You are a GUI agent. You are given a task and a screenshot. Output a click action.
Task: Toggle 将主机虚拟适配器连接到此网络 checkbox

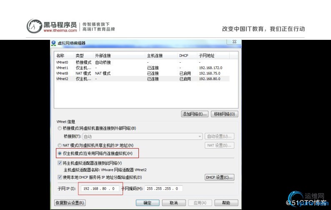[x=60, y=163]
